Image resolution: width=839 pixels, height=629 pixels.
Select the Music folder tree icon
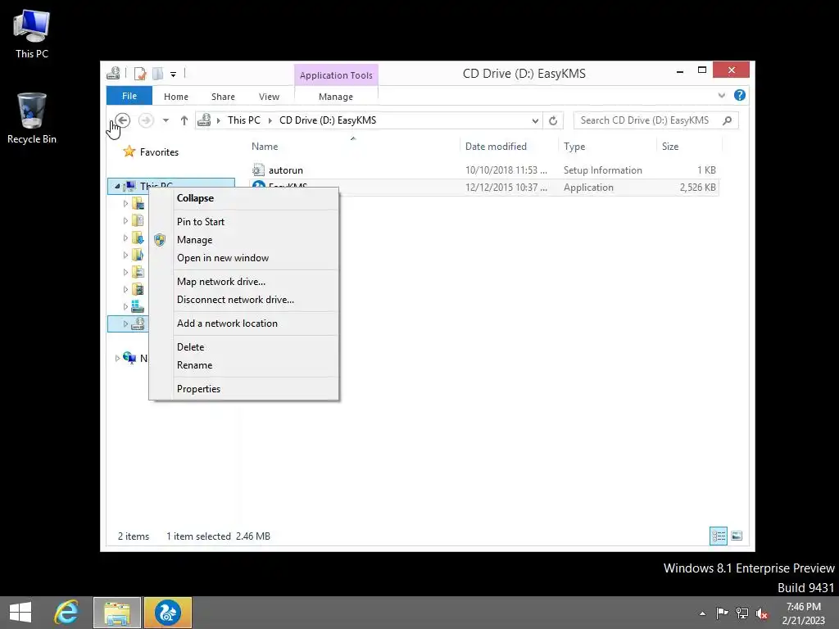click(x=138, y=255)
